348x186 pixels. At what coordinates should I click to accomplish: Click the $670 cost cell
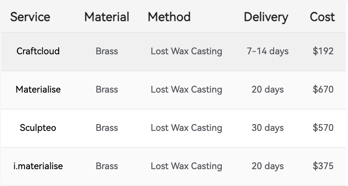[323, 89]
